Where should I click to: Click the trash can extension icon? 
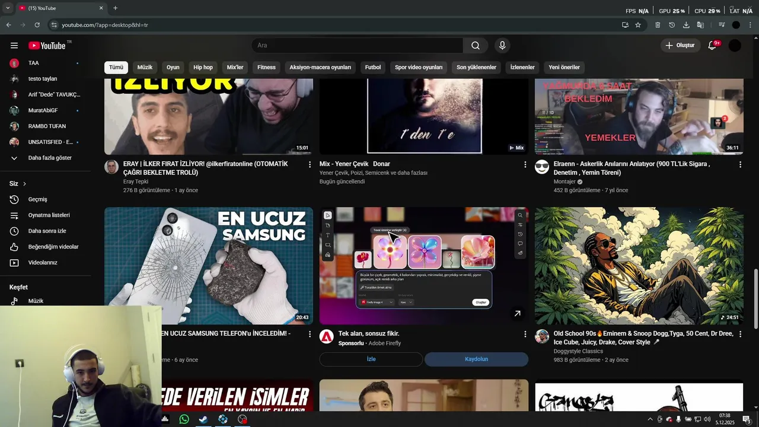[658, 25]
